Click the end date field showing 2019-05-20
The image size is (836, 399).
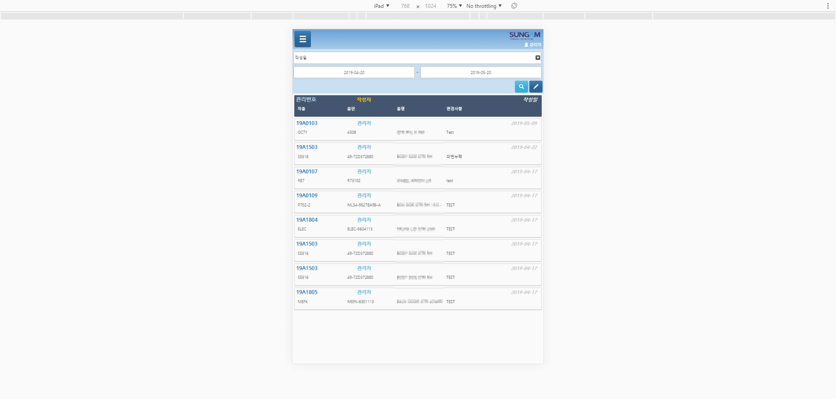tap(480, 72)
